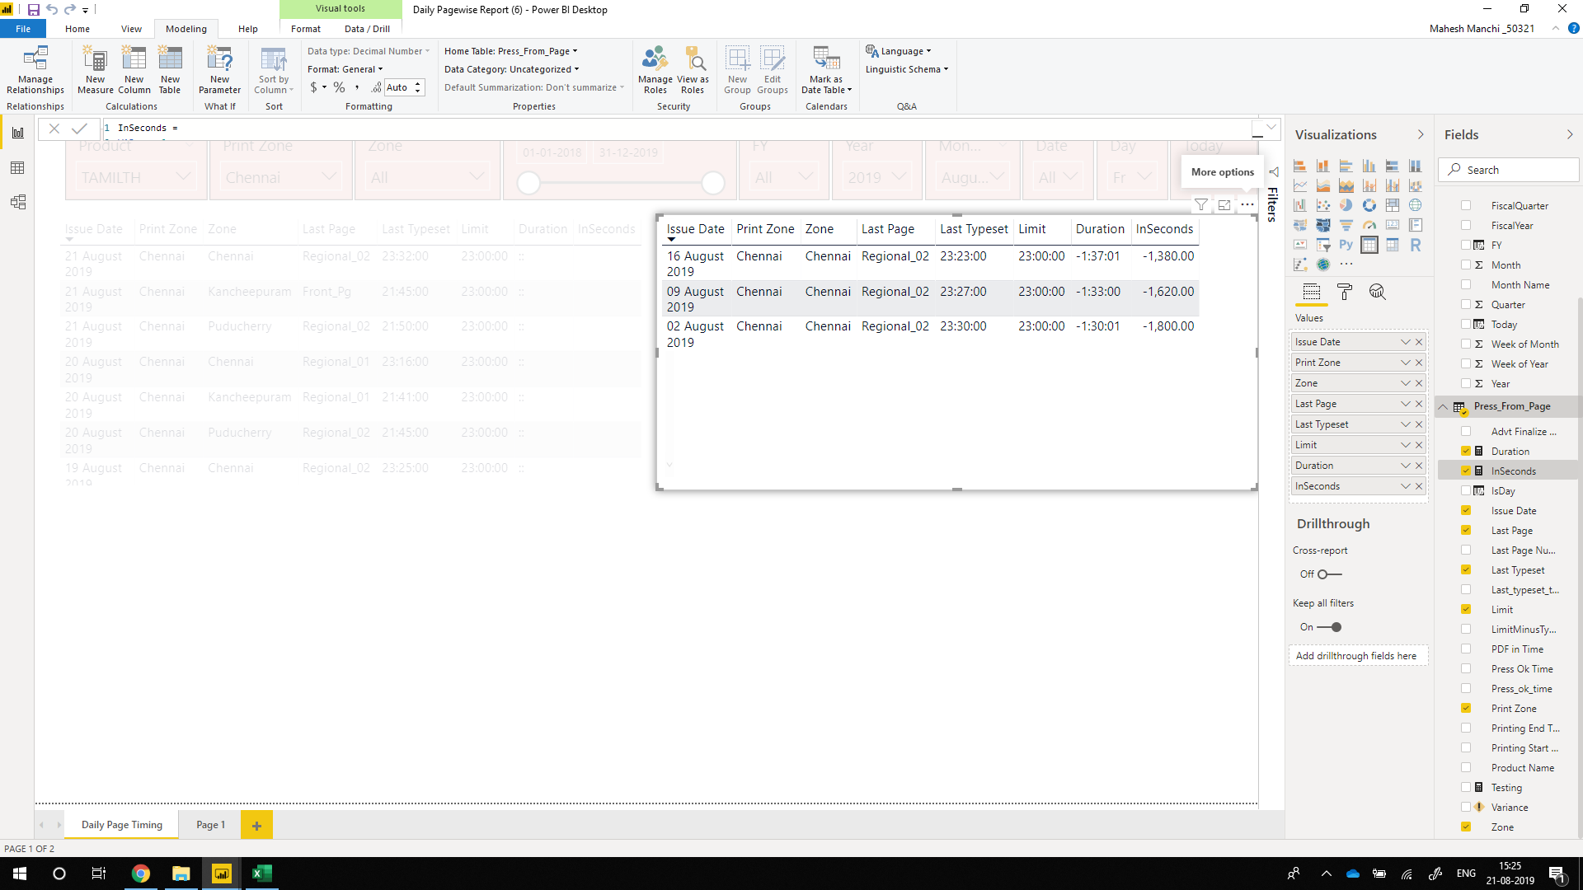Open the Data Category dropdown
Screen dimensions: 1583x890
click(x=512, y=69)
